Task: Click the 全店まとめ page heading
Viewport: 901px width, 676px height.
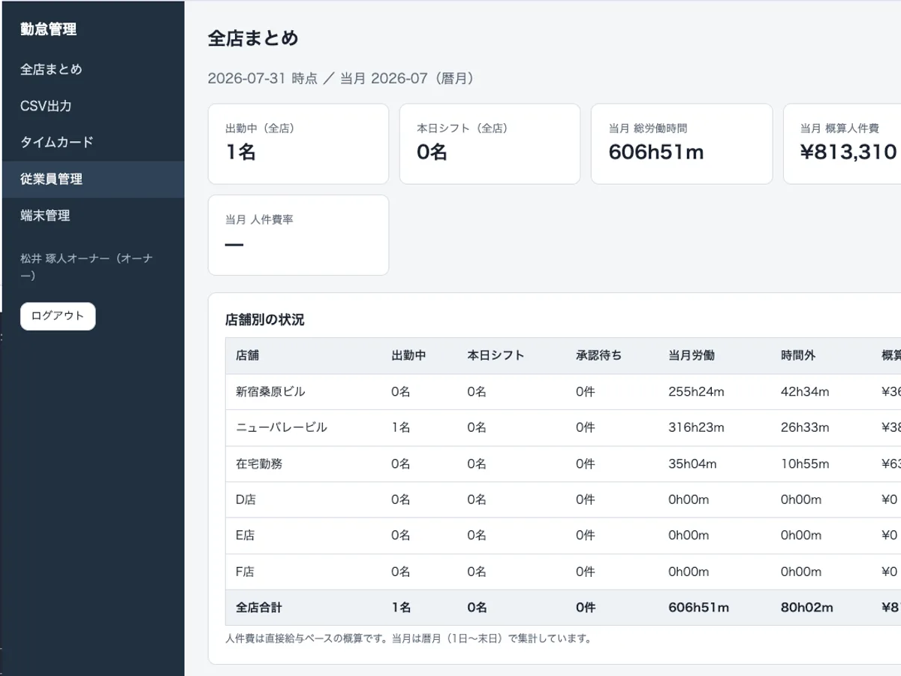Action: pyautogui.click(x=253, y=39)
